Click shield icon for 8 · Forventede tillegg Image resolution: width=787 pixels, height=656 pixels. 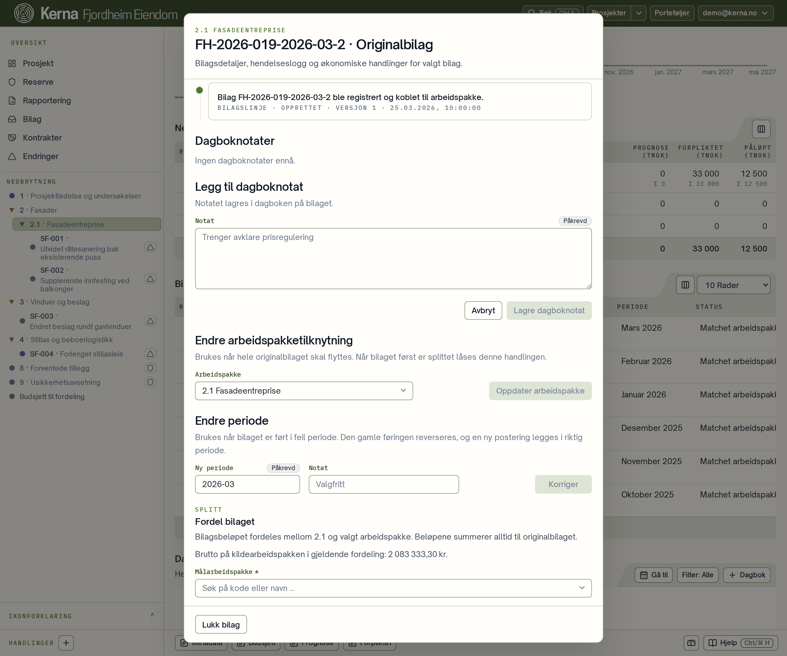150,368
